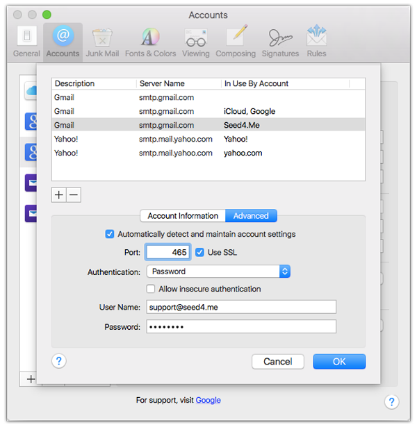Select the second Yahoo account icon in sidebar
The image size is (417, 427).
pos(31,213)
